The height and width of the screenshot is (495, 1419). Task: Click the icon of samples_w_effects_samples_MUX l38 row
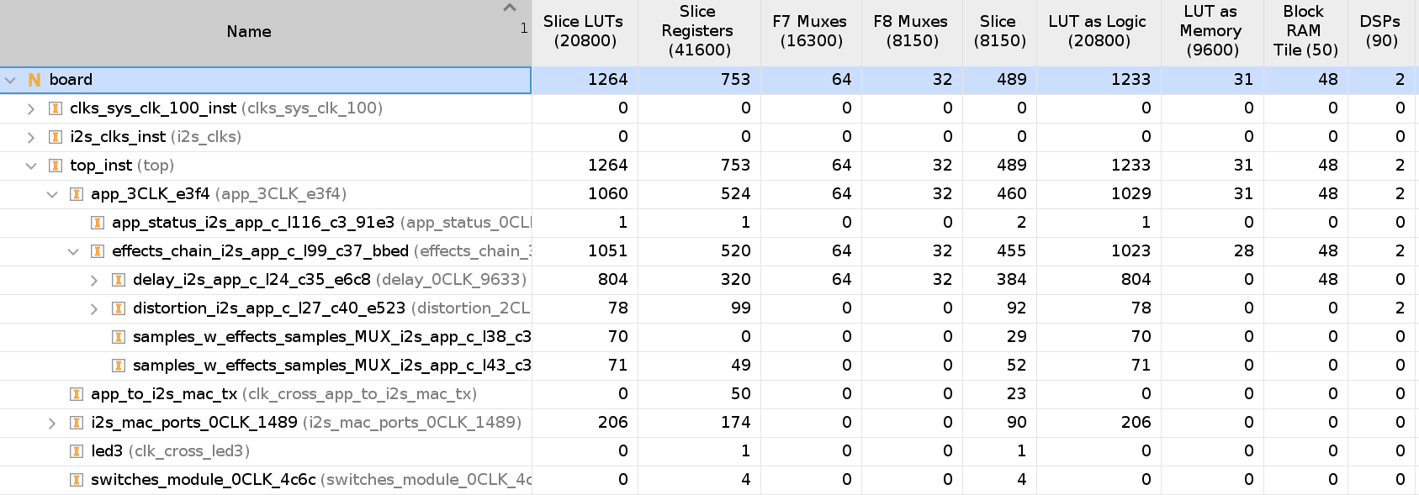[119, 337]
